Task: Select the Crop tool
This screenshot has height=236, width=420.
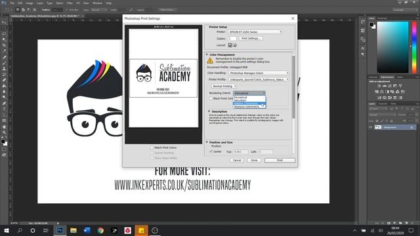Action: [4, 45]
